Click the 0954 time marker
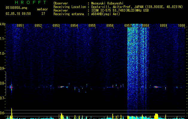 [x=74, y=26]
